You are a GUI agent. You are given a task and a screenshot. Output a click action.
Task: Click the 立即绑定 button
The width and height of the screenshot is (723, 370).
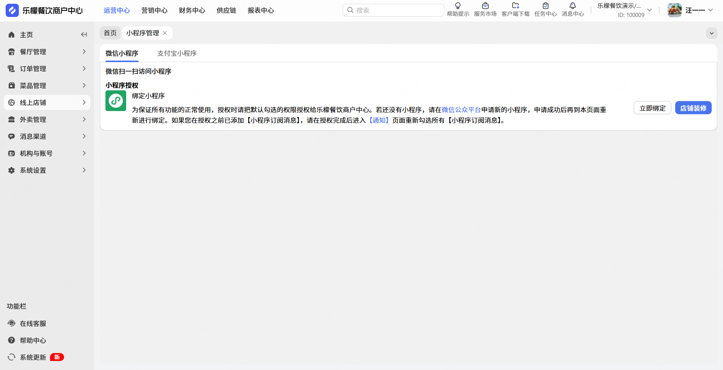(652, 108)
